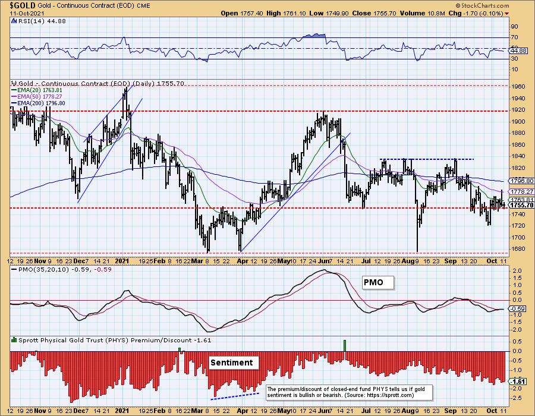The image size is (535, 416).
Task: Click the 1920 price axis label
Action: 519,110
